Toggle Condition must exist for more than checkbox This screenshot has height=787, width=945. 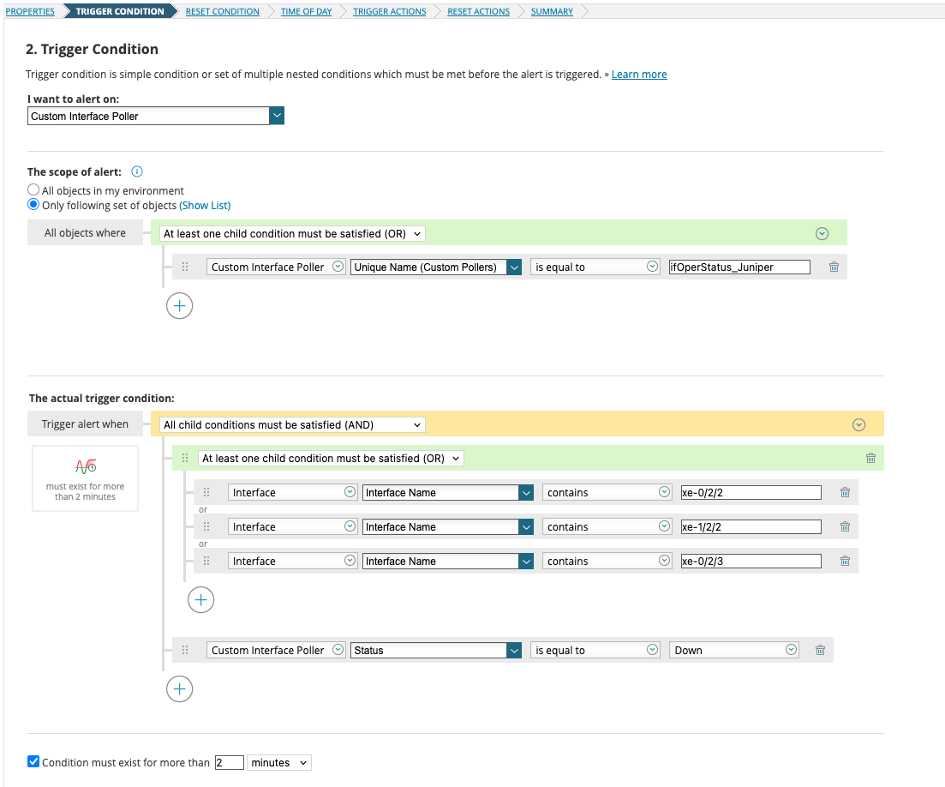[33, 761]
